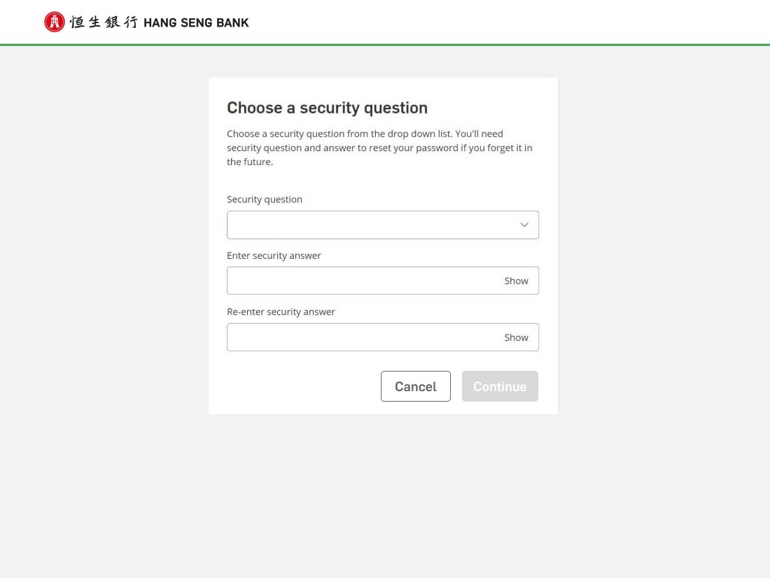Click the "Enter security answer" label
This screenshot has height=578, width=770.
[274, 255]
